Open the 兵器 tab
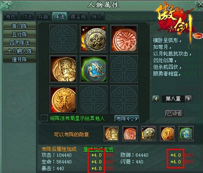 point(43,17)
